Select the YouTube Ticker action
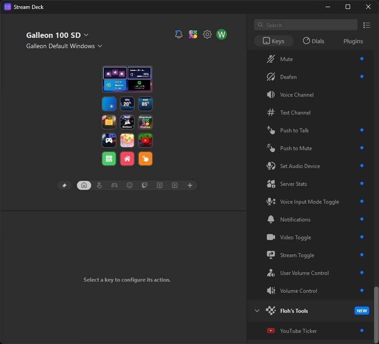379x344 pixels. click(310, 331)
